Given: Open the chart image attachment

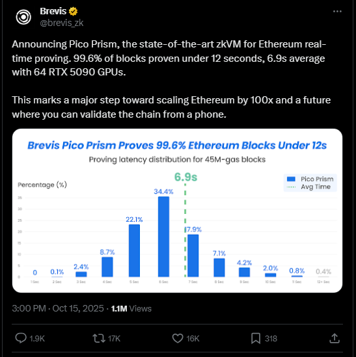Looking at the screenshot, I should pyautogui.click(x=177, y=211).
